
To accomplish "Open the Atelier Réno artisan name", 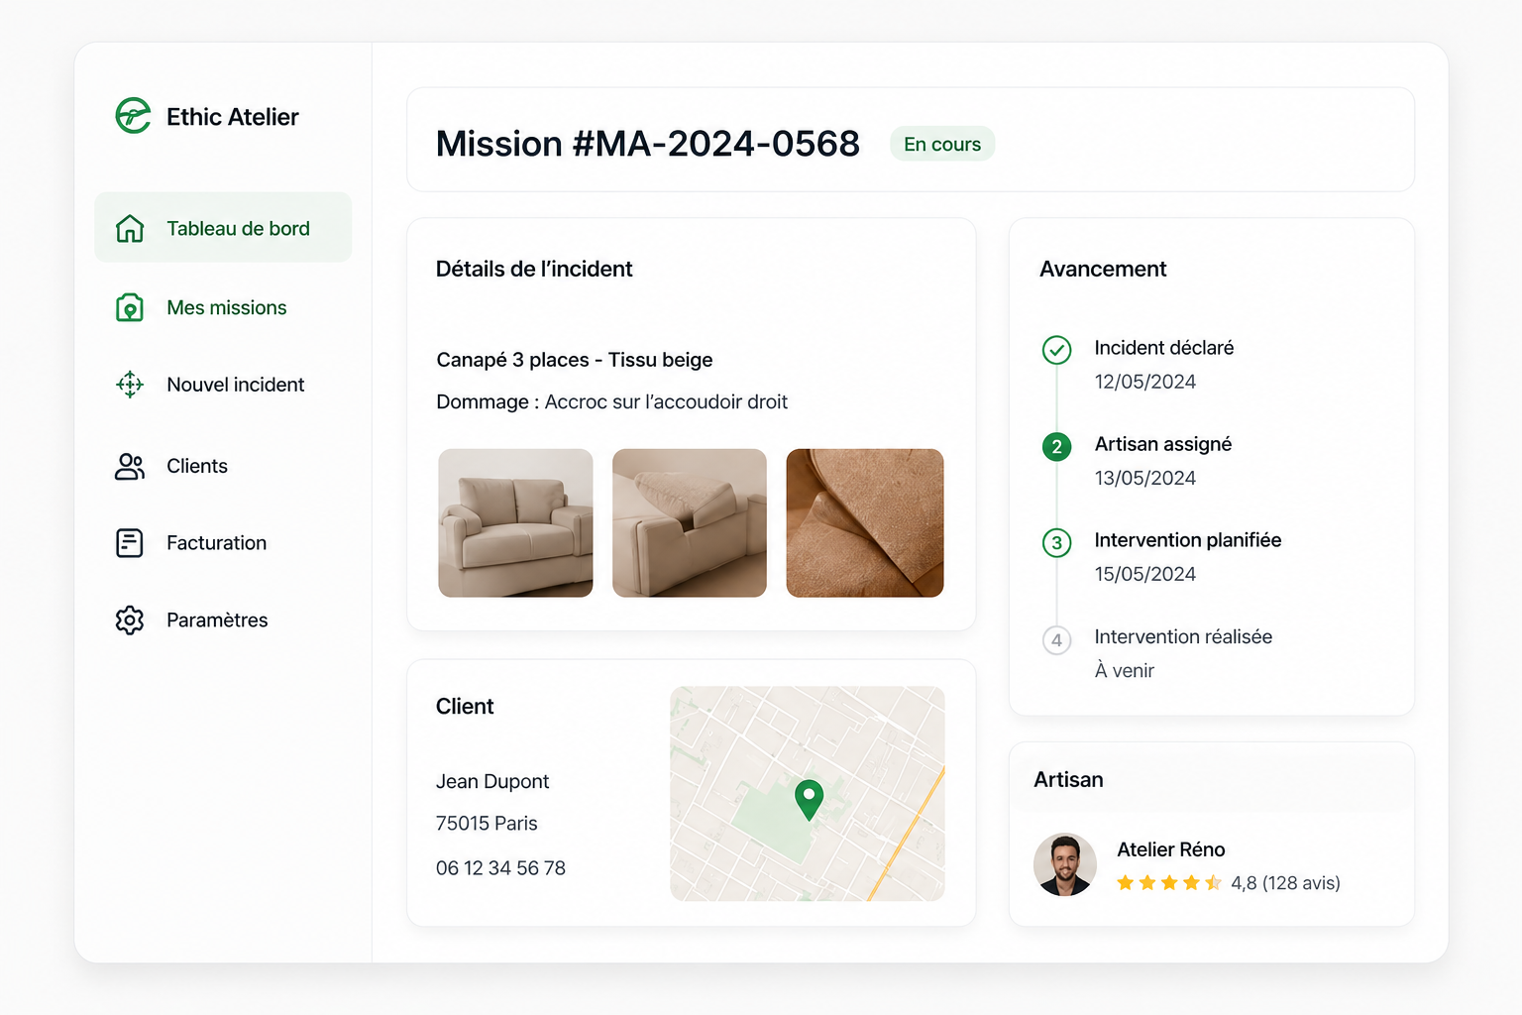I will coord(1171,849).
